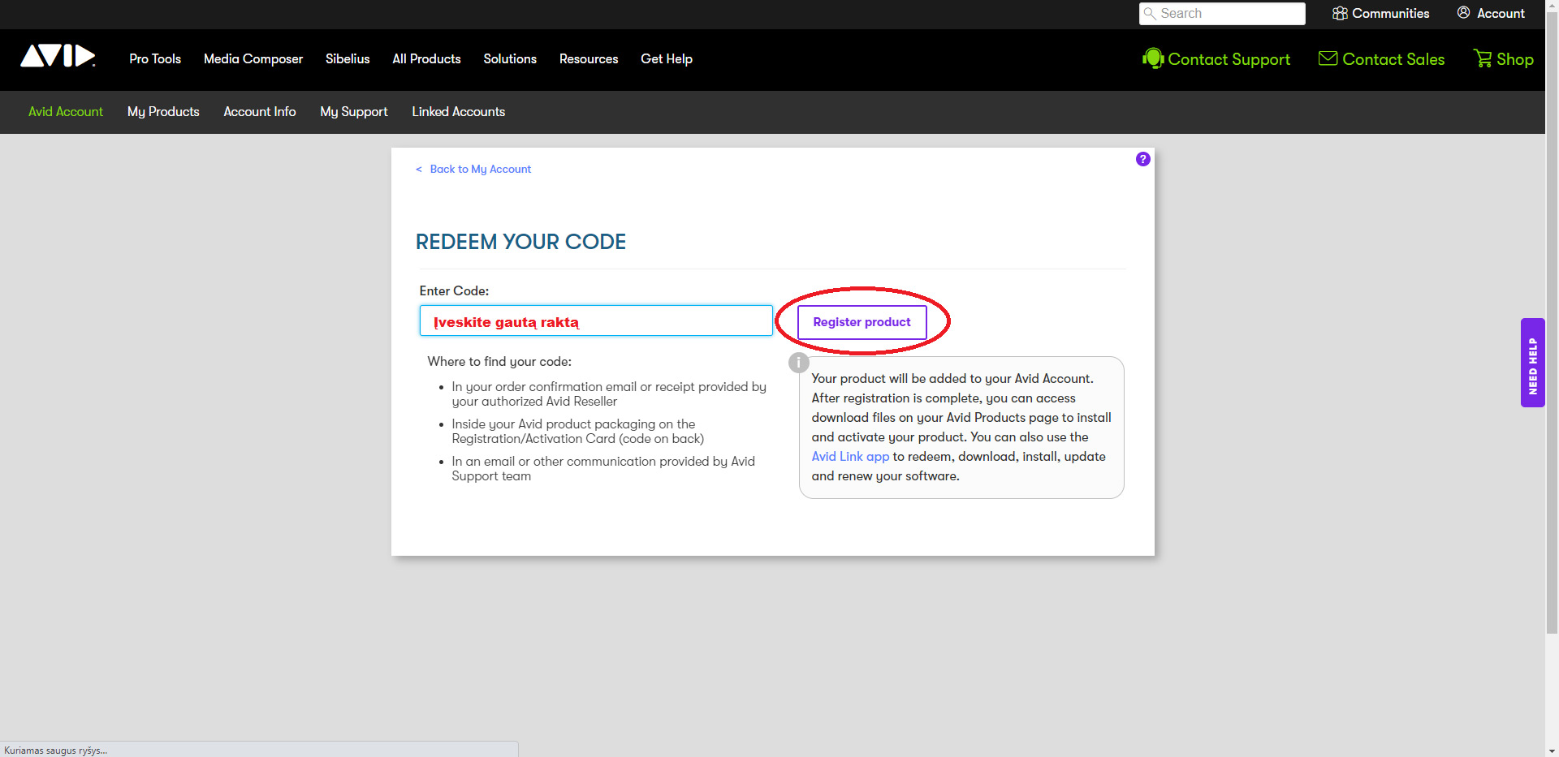
Task: Click the Contact Sales link text
Action: [1393, 59]
